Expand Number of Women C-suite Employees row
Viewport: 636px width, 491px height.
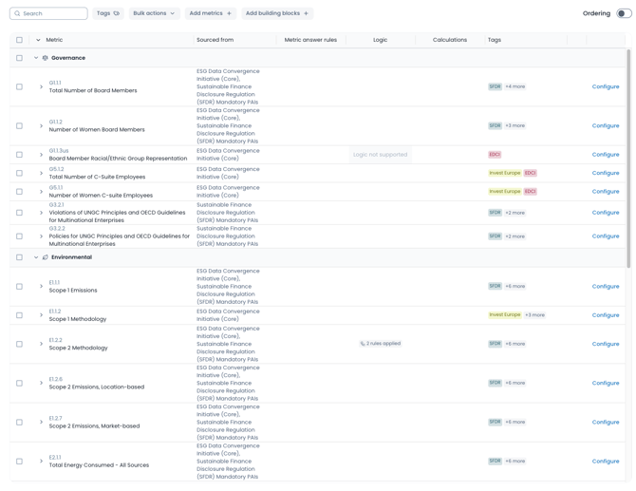[x=41, y=192]
